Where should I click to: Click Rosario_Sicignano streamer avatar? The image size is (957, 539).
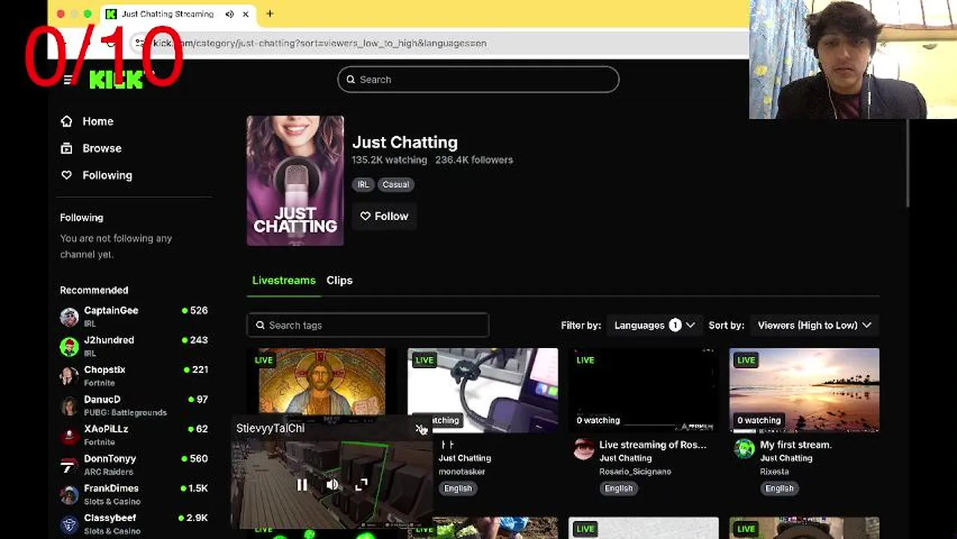coord(583,448)
